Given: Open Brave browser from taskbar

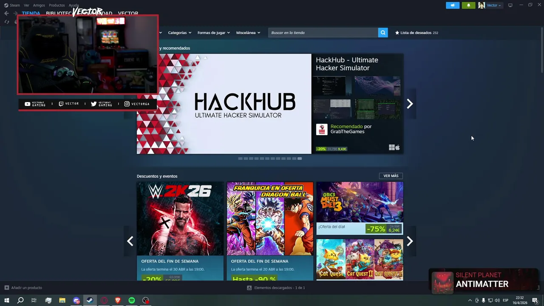Looking at the screenshot, I should click(x=118, y=300).
